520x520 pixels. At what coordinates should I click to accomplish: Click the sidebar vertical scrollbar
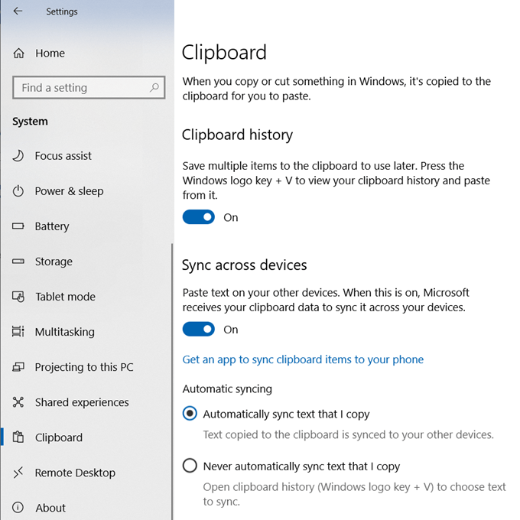(x=172, y=382)
